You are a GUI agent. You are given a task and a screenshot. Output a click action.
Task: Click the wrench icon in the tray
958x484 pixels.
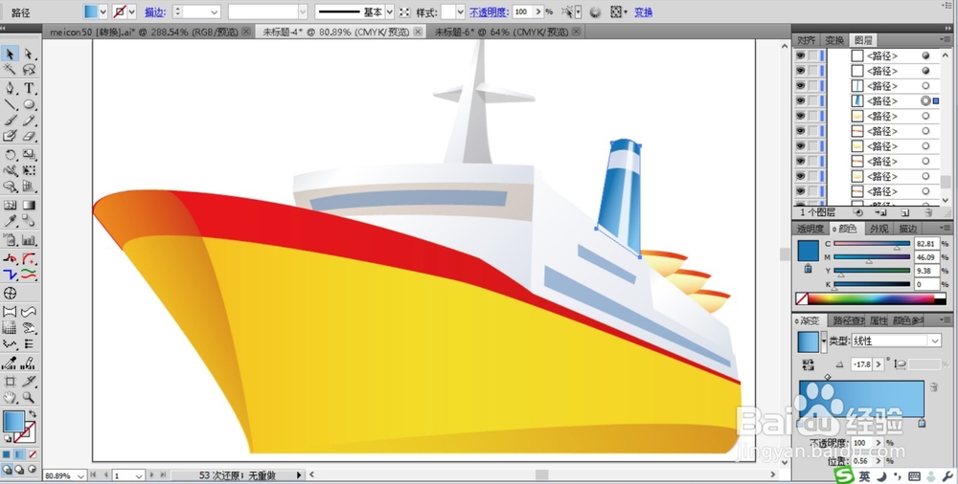(x=948, y=476)
